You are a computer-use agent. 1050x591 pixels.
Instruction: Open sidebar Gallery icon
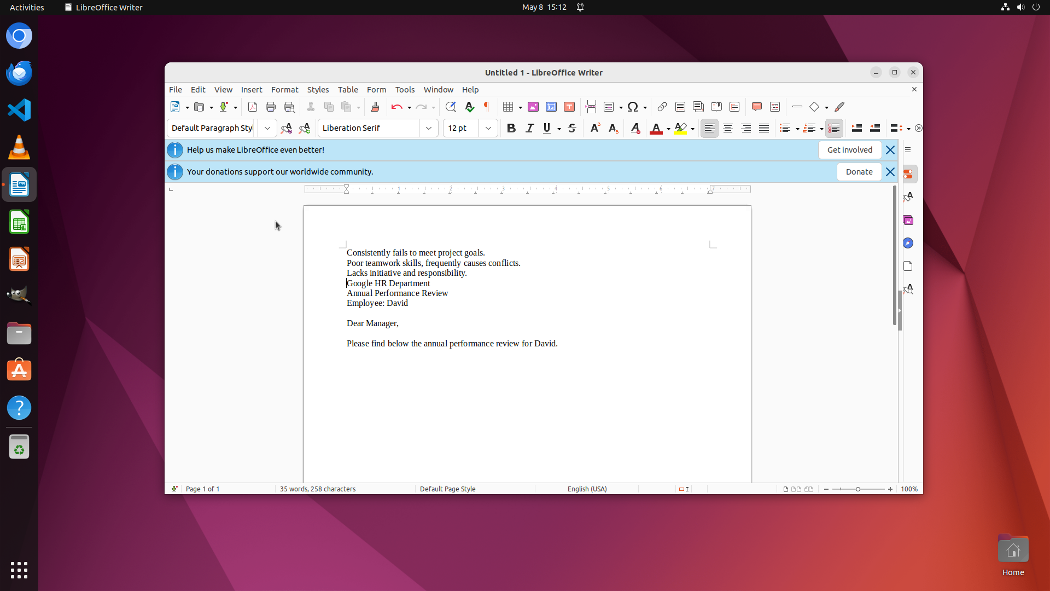[x=908, y=220]
